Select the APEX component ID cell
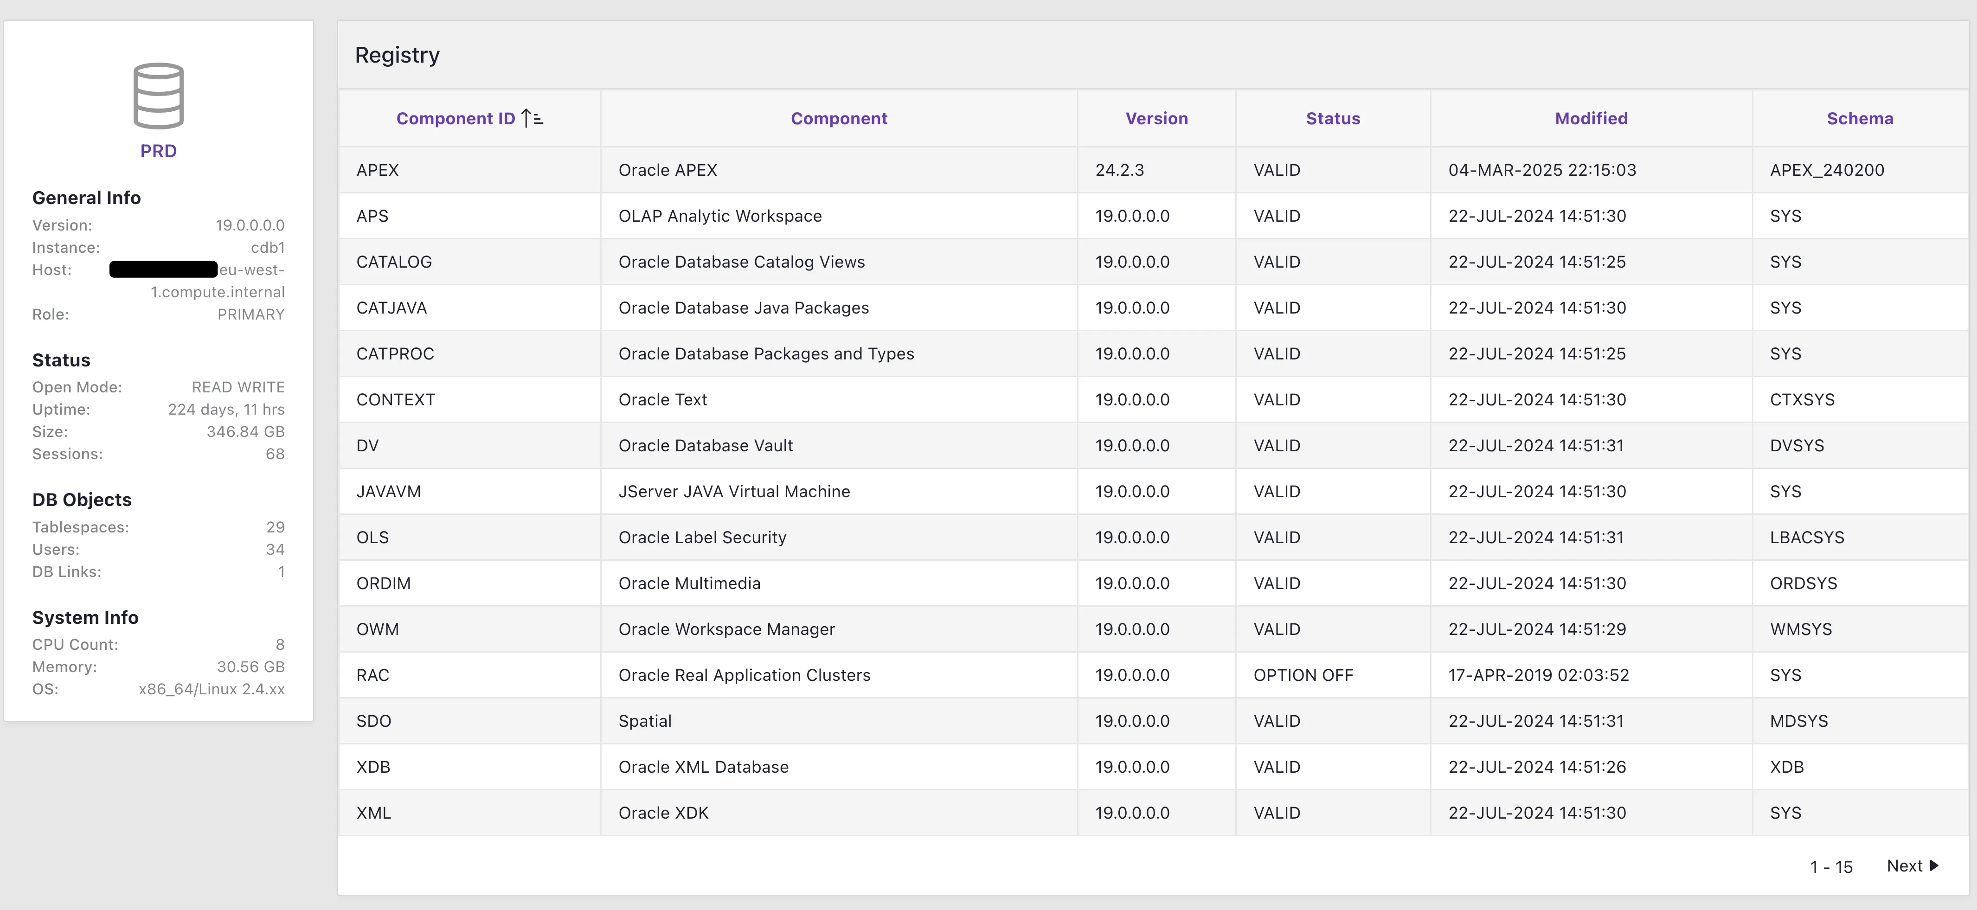 click(470, 170)
